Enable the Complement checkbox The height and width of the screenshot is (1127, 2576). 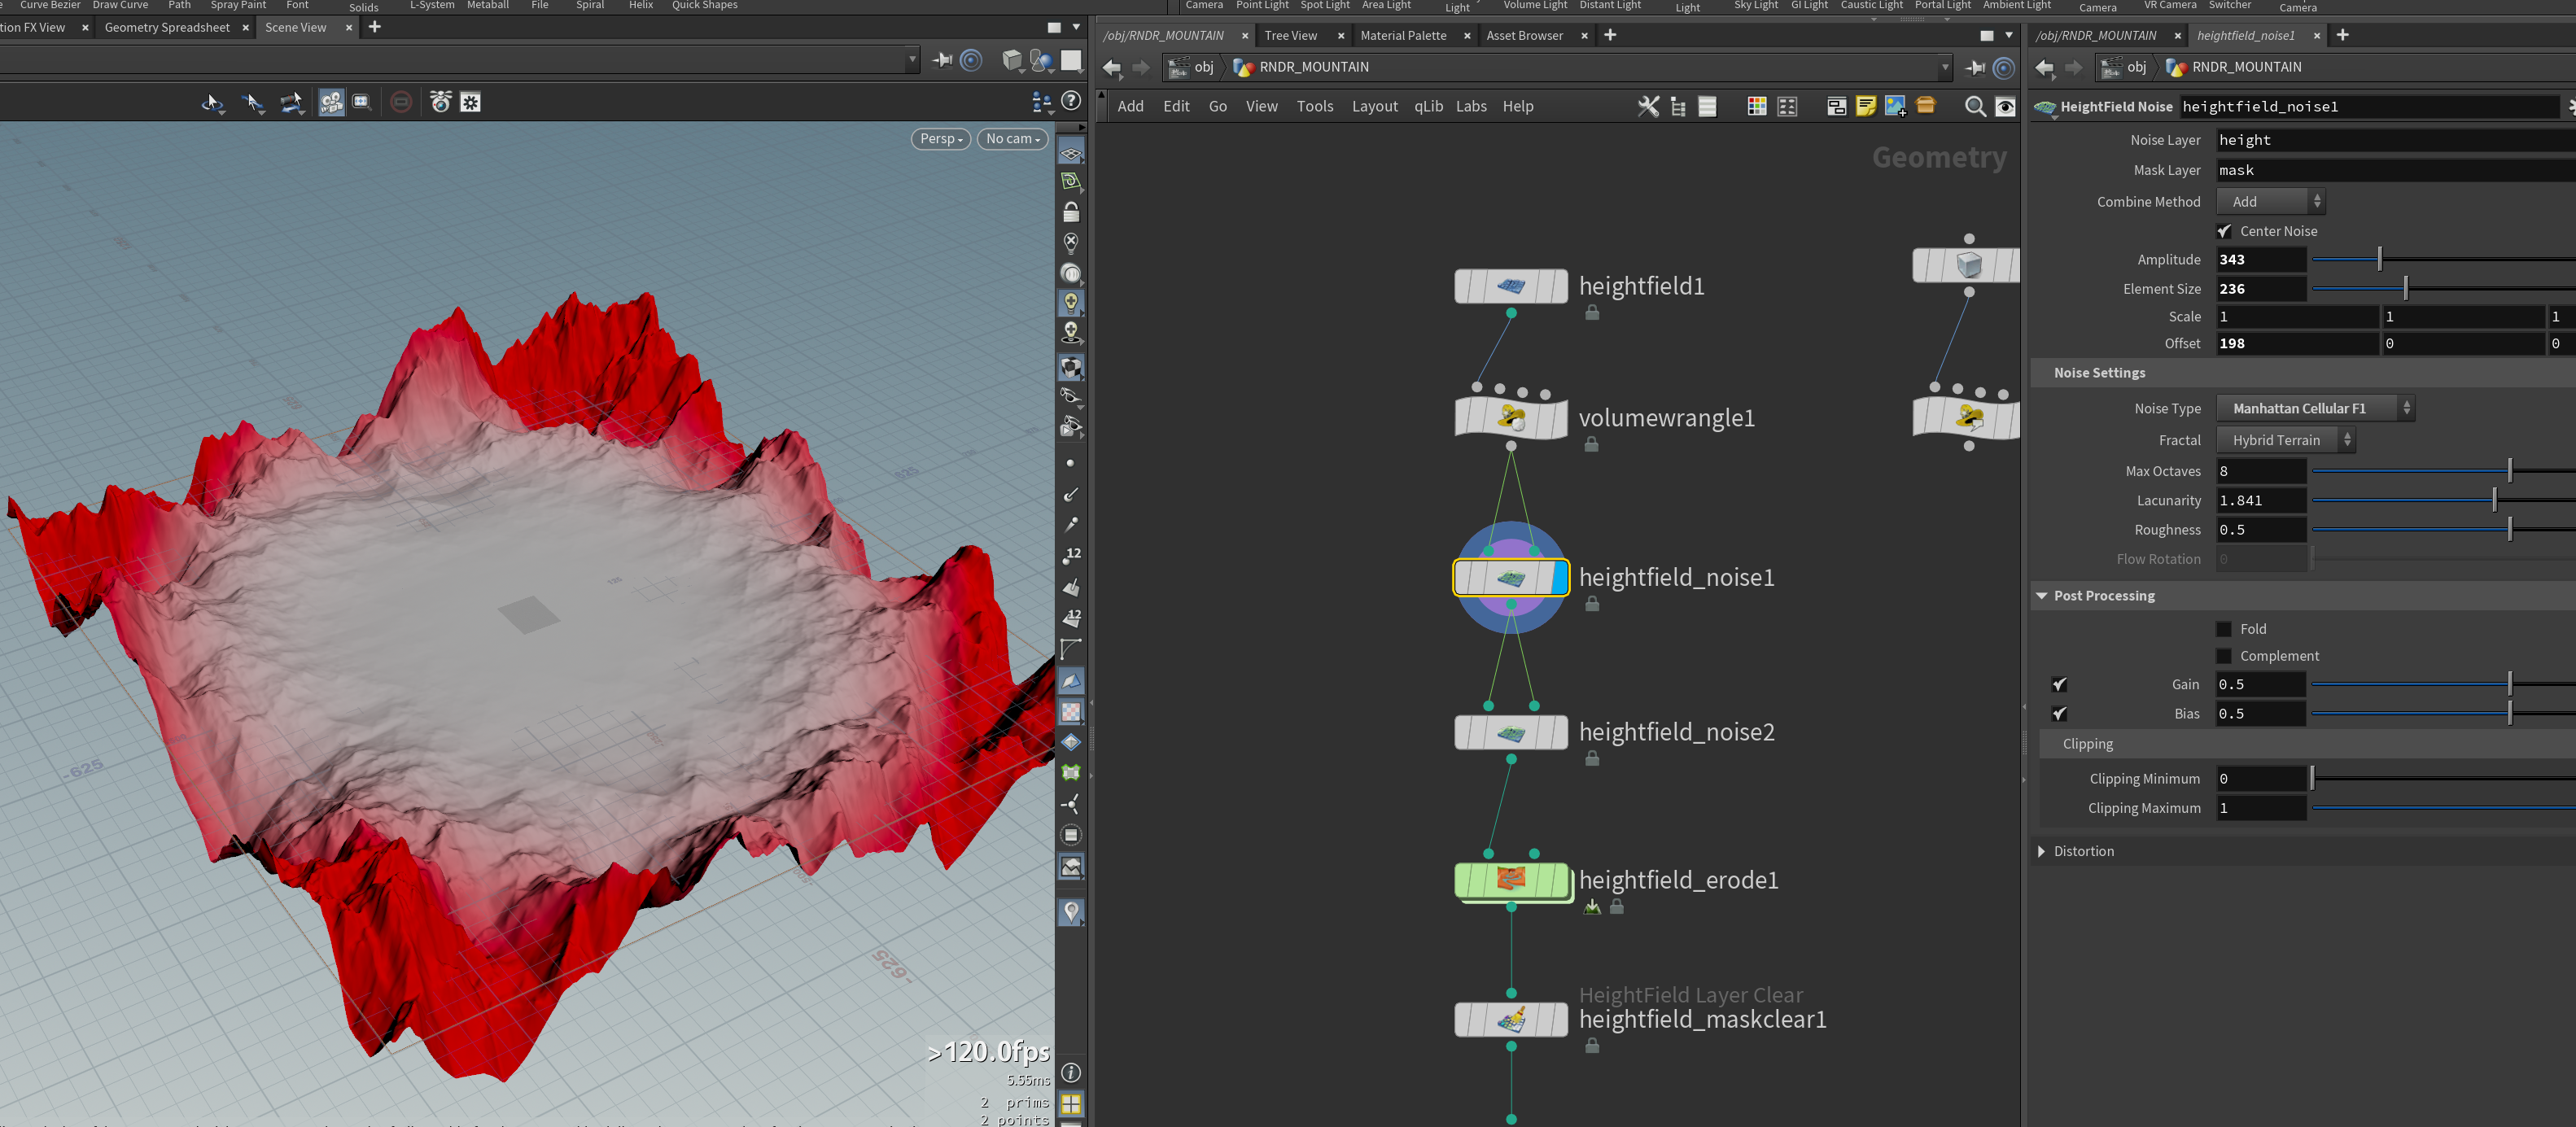point(2225,656)
